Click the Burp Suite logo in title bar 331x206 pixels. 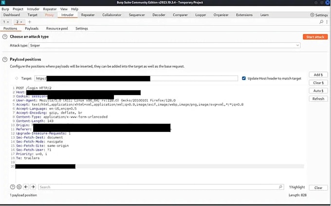(3, 2)
